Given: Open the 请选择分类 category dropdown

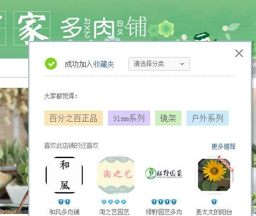Looking at the screenshot, I should pyautogui.click(x=159, y=64).
